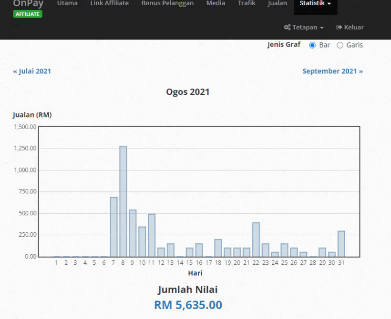Click the green AFFILIATE badge

click(x=28, y=14)
